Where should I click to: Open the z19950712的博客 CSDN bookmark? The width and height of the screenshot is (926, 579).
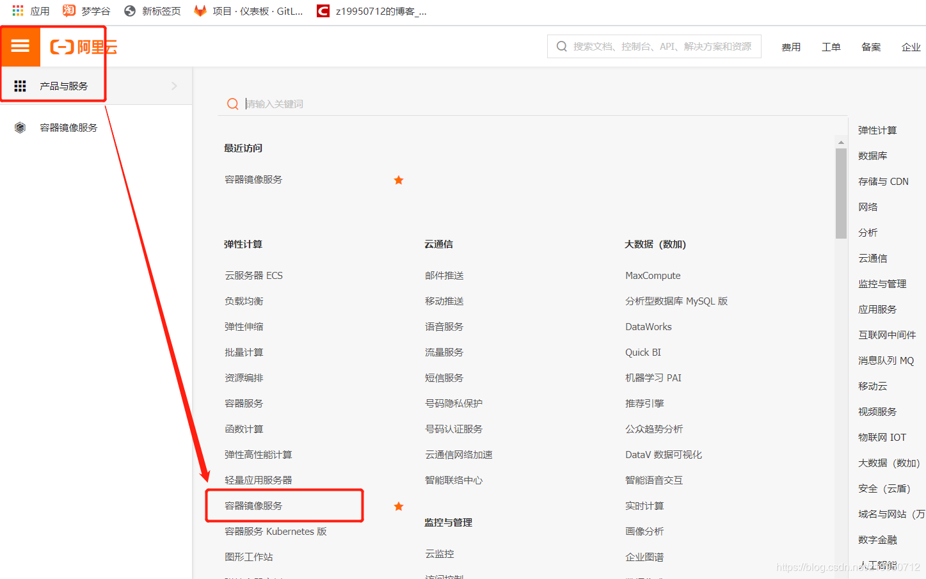(372, 11)
